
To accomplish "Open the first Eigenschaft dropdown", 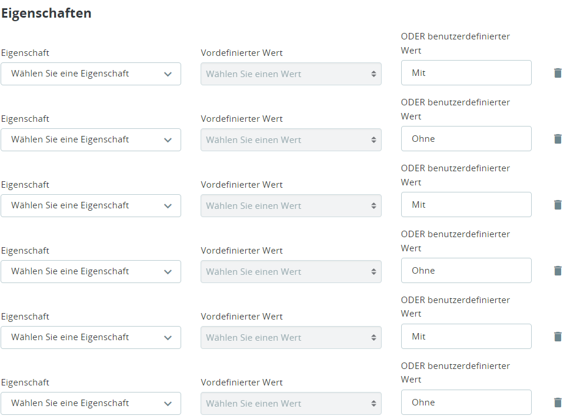I will tap(91, 74).
